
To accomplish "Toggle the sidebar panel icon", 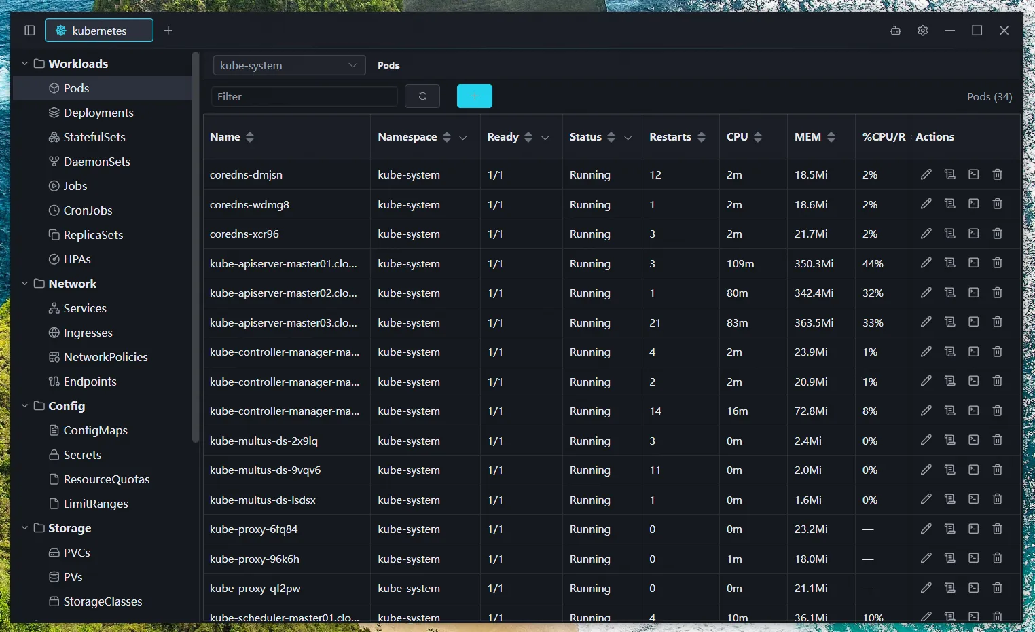I will (29, 31).
